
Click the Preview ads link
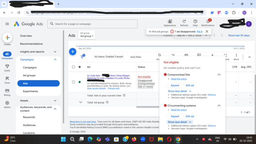113,89
